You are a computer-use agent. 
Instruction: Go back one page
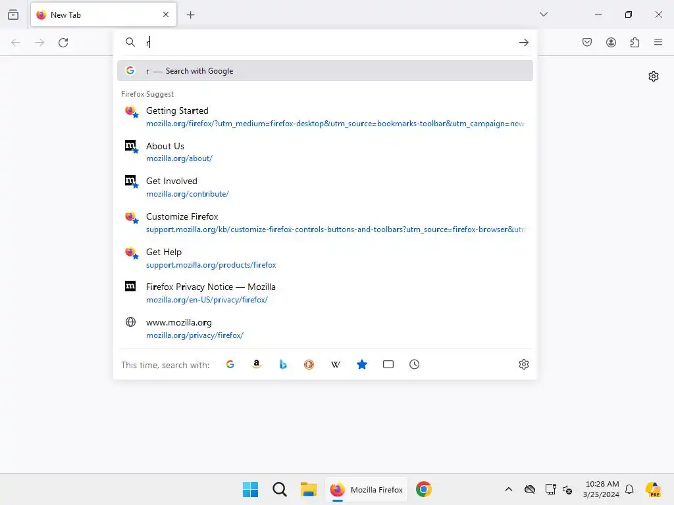tap(16, 43)
